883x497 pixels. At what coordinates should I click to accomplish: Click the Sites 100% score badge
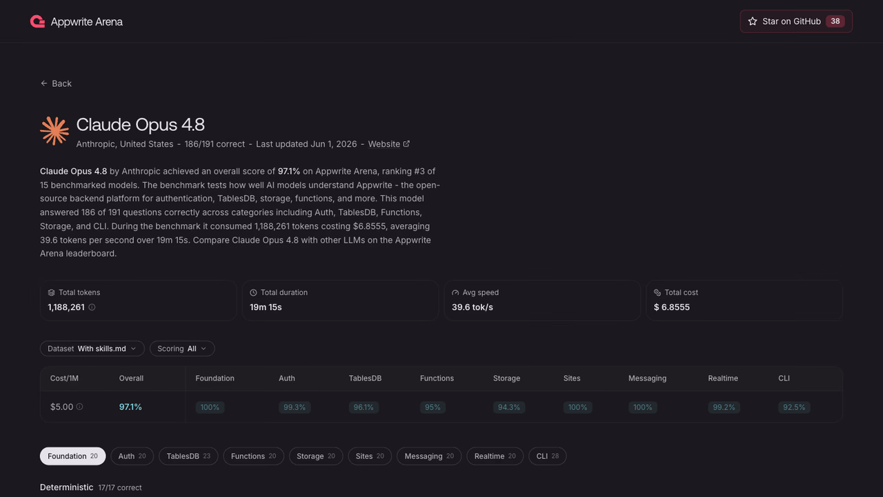[x=577, y=407]
